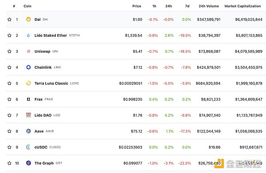Screen dimensions: 266x173
Task: Sort by 24h Volume column header
Action: 209,6
